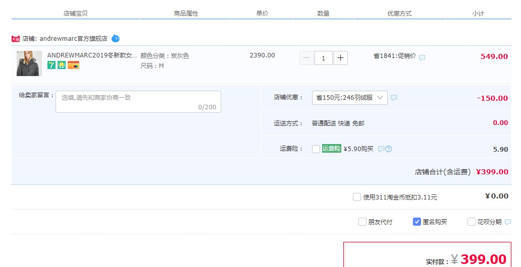Enable the 花呗分期 checkbox
521x267 pixels.
coord(471,222)
